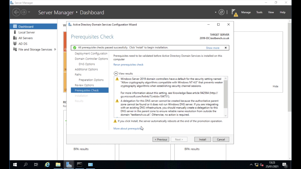
Task: Click the green success check icon
Action: tap(74, 48)
